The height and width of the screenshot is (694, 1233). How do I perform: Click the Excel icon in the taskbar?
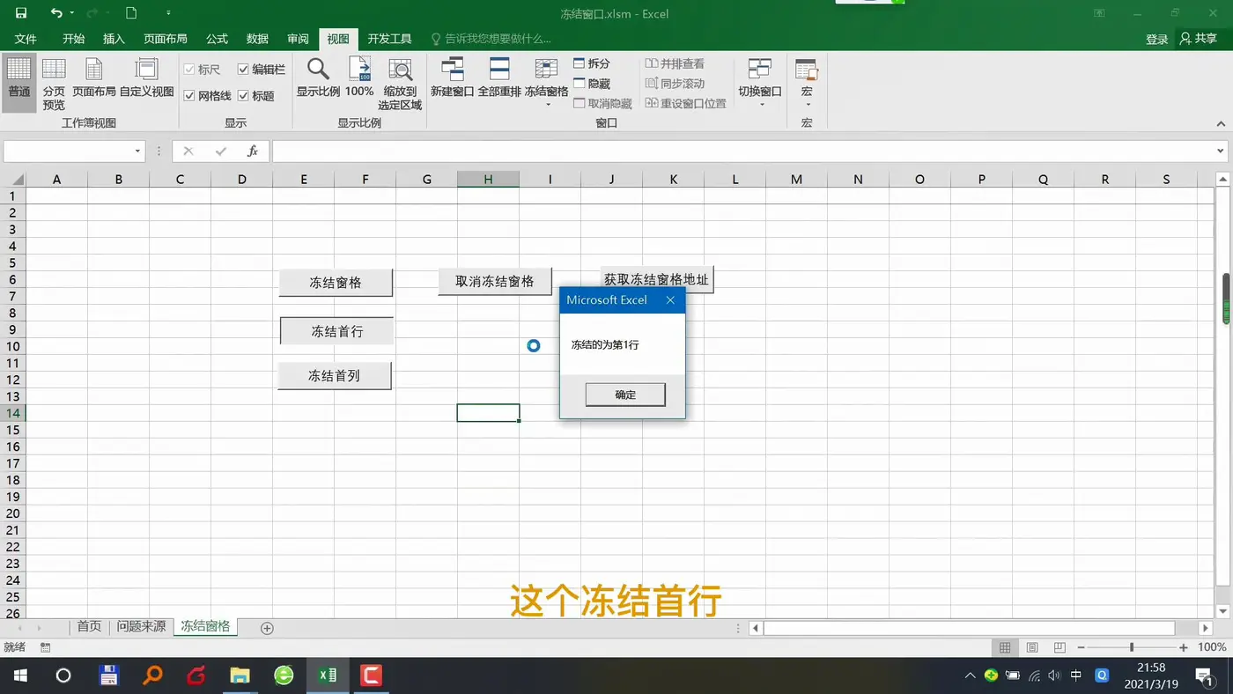328,676
